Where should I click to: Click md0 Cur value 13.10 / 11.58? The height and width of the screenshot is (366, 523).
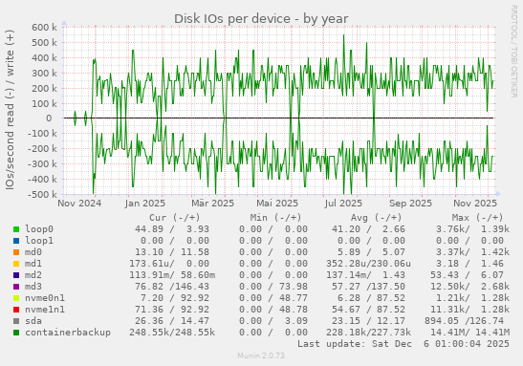click(172, 252)
